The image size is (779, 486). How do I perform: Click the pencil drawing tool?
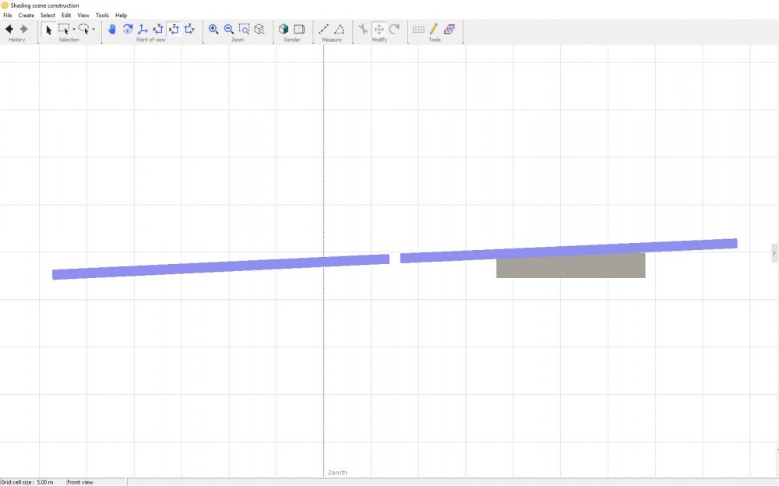[x=434, y=30]
